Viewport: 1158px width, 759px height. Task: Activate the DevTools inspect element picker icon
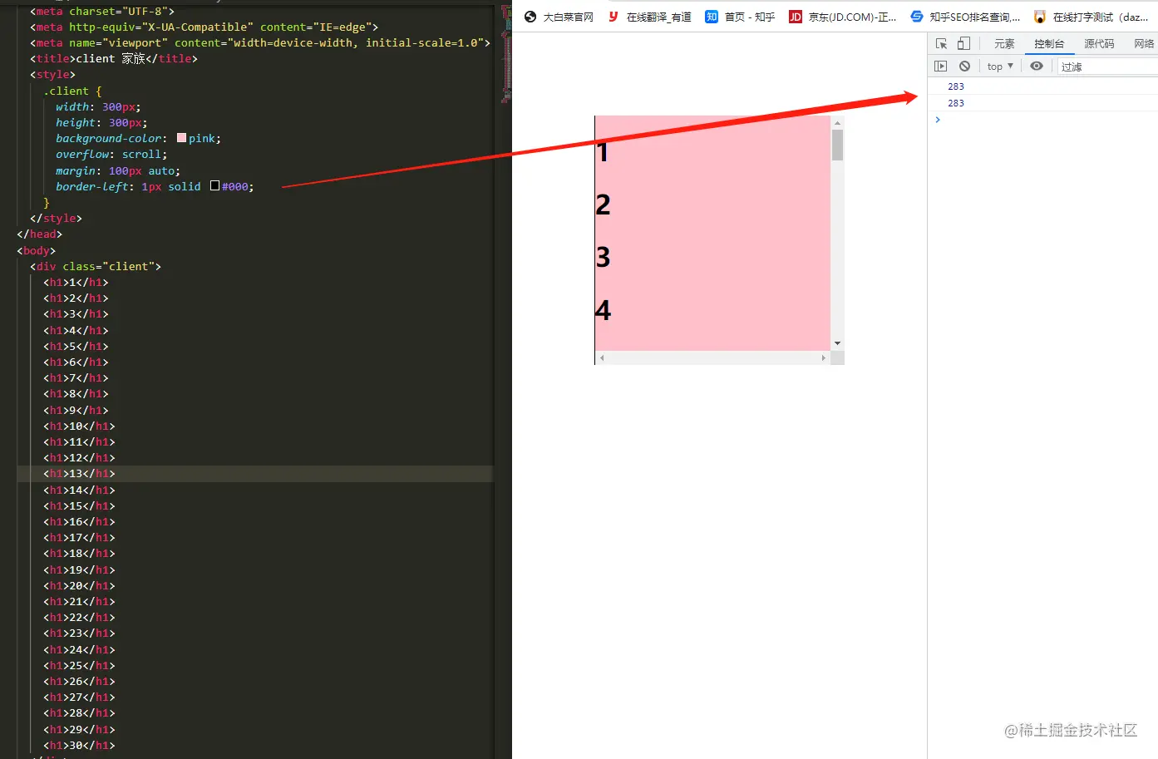pyautogui.click(x=941, y=44)
